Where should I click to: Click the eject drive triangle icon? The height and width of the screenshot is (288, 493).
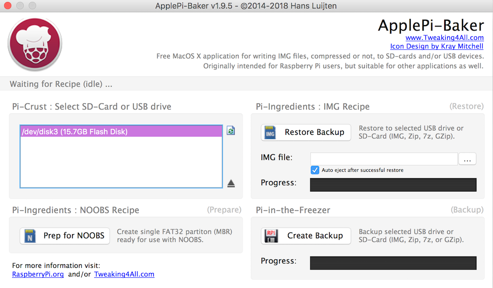click(x=231, y=184)
